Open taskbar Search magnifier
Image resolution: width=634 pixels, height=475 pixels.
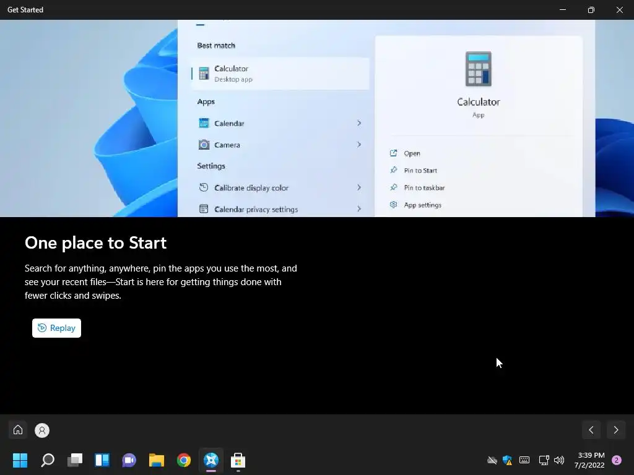click(48, 460)
